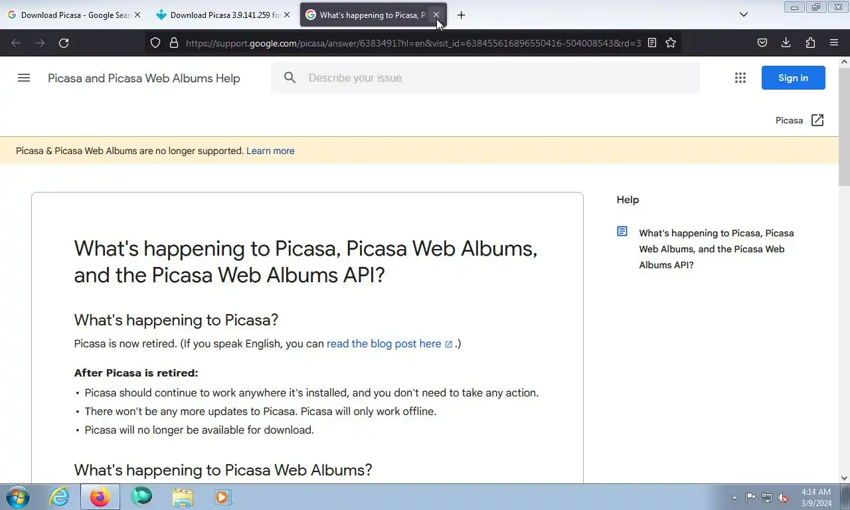Click bullet Picasa will no longer be available
The image size is (850, 510).
click(x=199, y=430)
